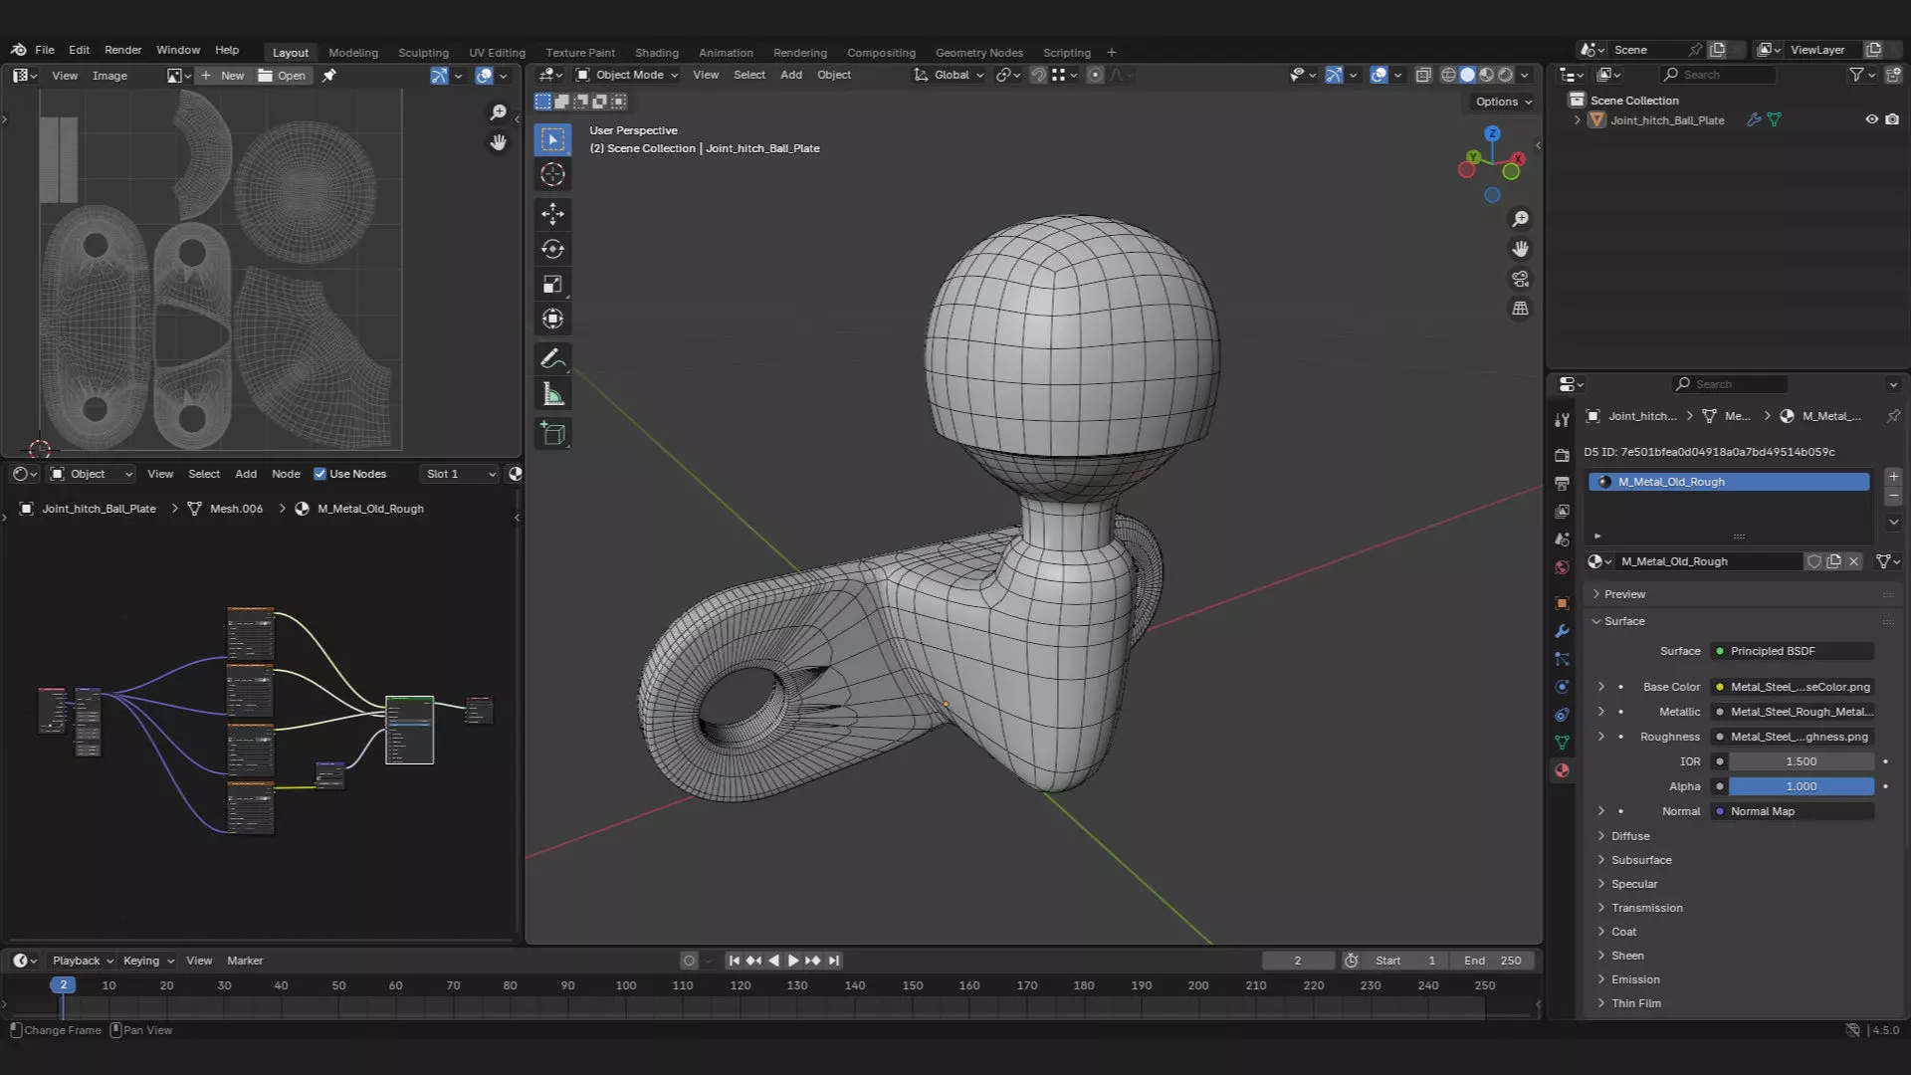Select the Move tool in viewport toolbar
Screen dimensions: 1911x1075
[552, 213]
